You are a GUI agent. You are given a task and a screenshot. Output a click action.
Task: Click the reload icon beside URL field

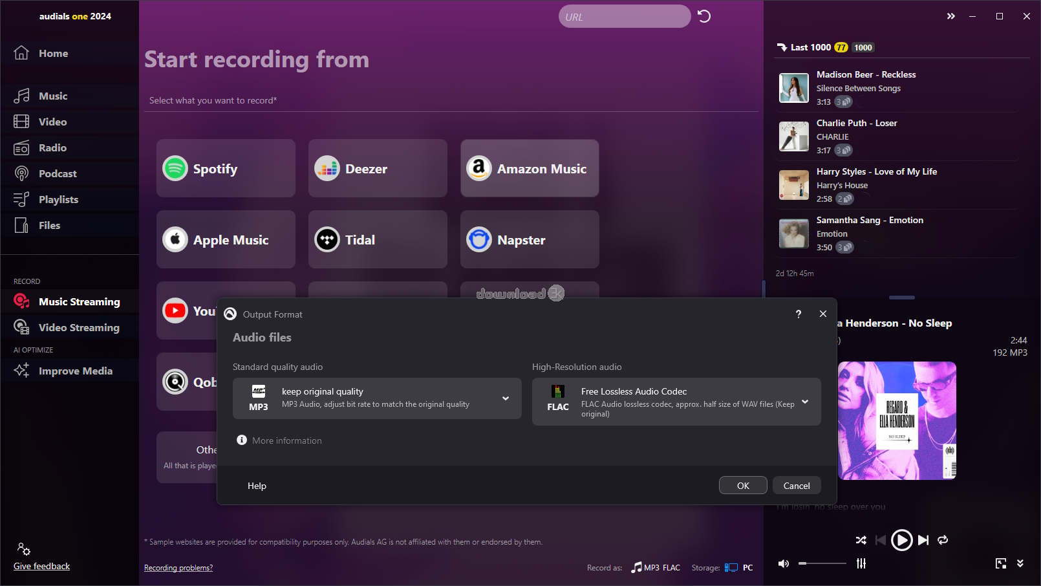click(704, 16)
